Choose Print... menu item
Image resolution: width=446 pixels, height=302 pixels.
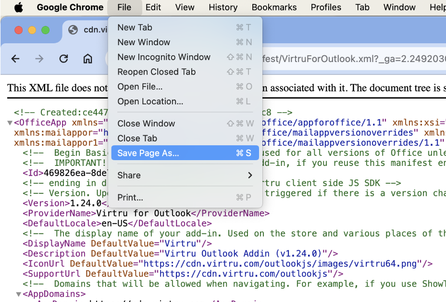click(185, 198)
